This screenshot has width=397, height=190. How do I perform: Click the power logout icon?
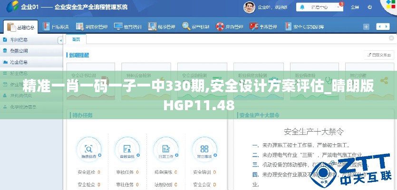click(369, 7)
